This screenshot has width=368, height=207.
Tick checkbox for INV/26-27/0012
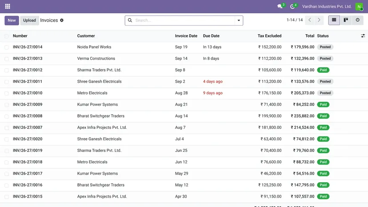pos(7,70)
